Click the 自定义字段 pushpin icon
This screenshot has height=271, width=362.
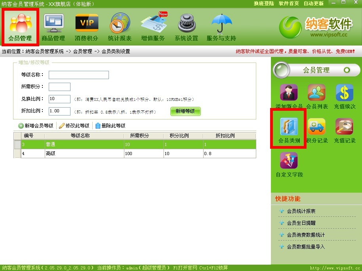(289, 165)
